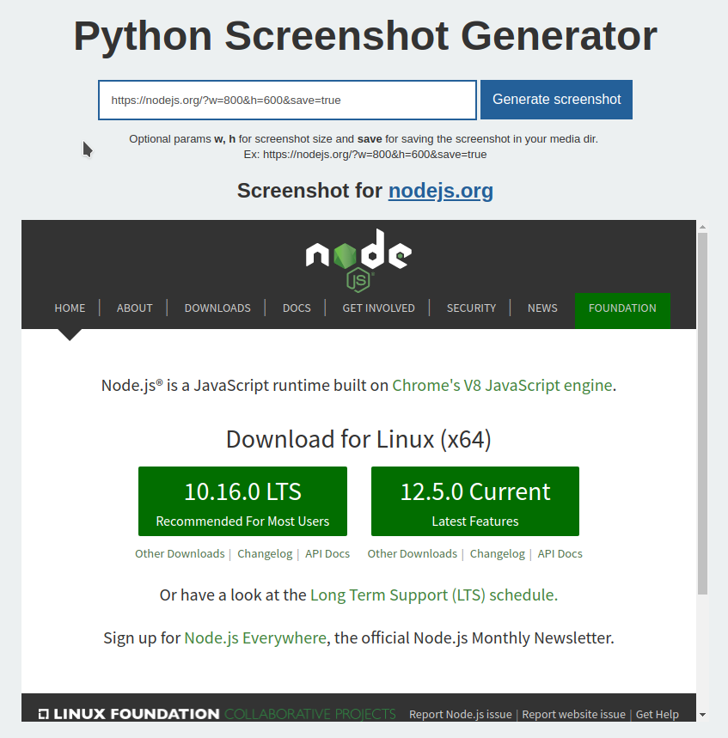The image size is (728, 738).
Task: Switch to the highlighted FOUNDATION tab
Action: coord(622,308)
